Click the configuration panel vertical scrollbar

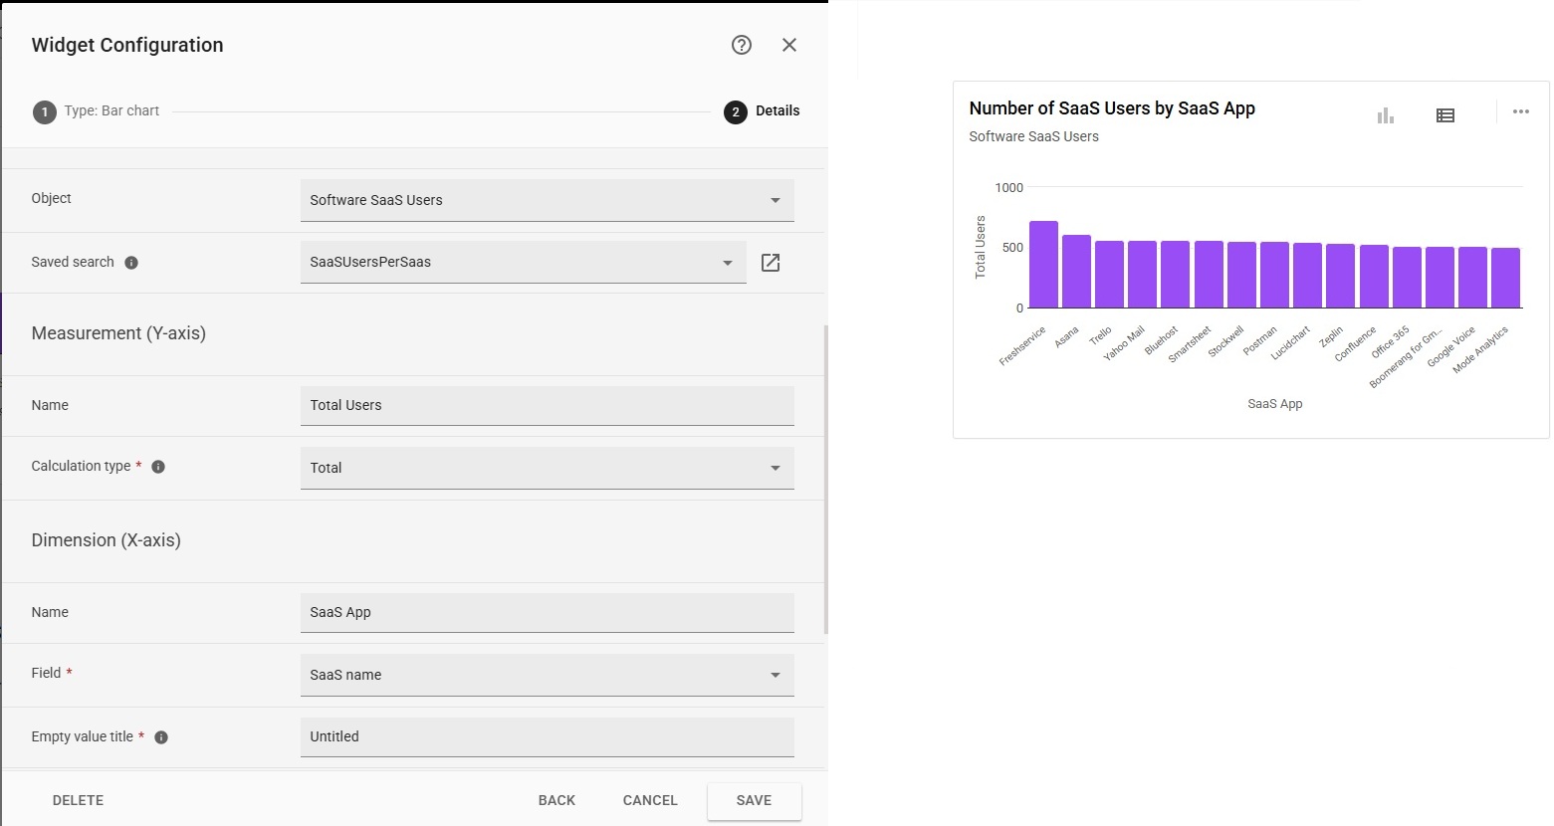coord(825,479)
